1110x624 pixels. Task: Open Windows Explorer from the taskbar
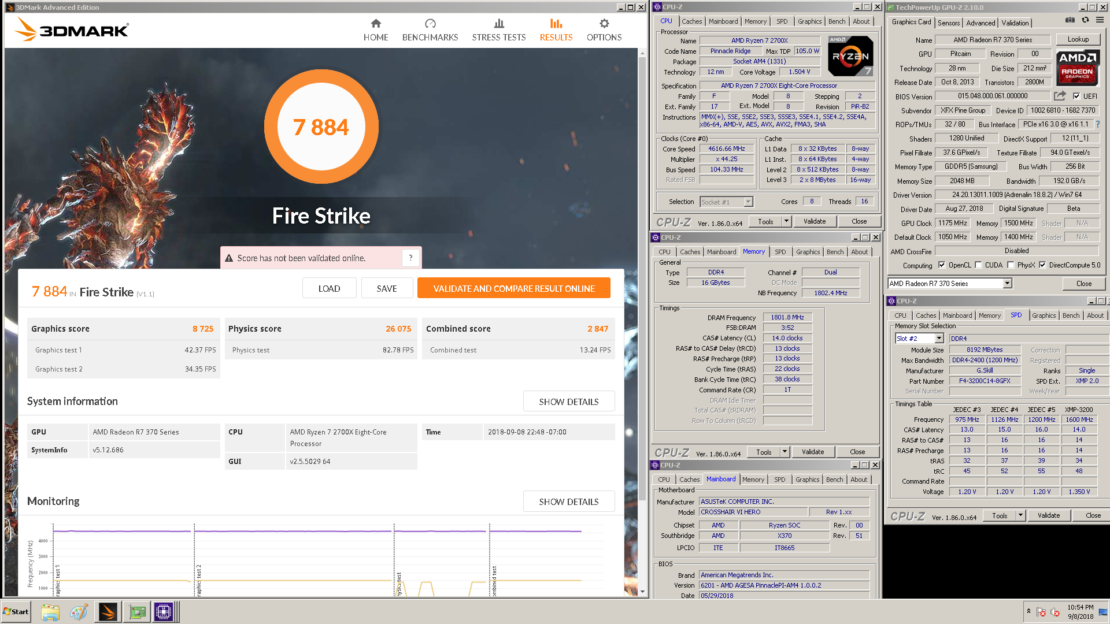(x=50, y=612)
